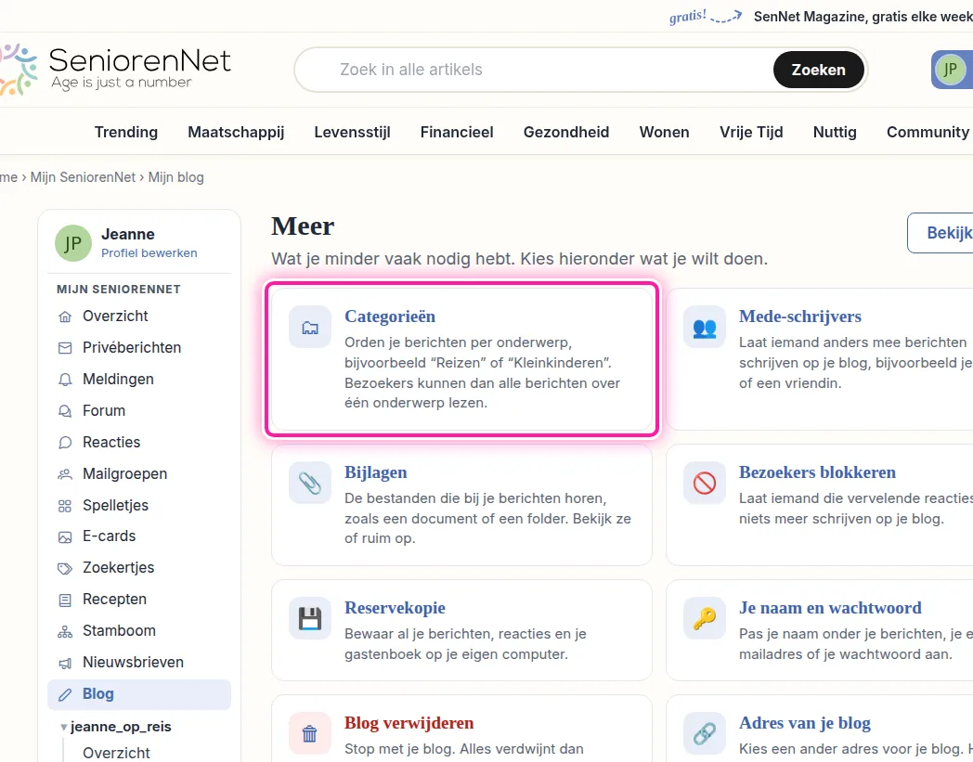Viewport: 973px width, 762px height.
Task: Collapse the jeanne_op_reis tree section
Action: click(63, 727)
